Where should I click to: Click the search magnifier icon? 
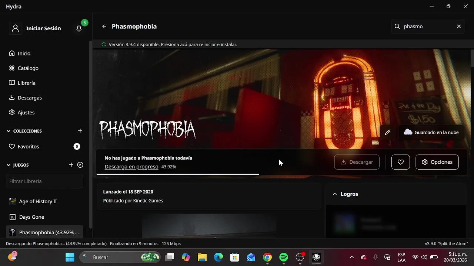click(x=397, y=26)
